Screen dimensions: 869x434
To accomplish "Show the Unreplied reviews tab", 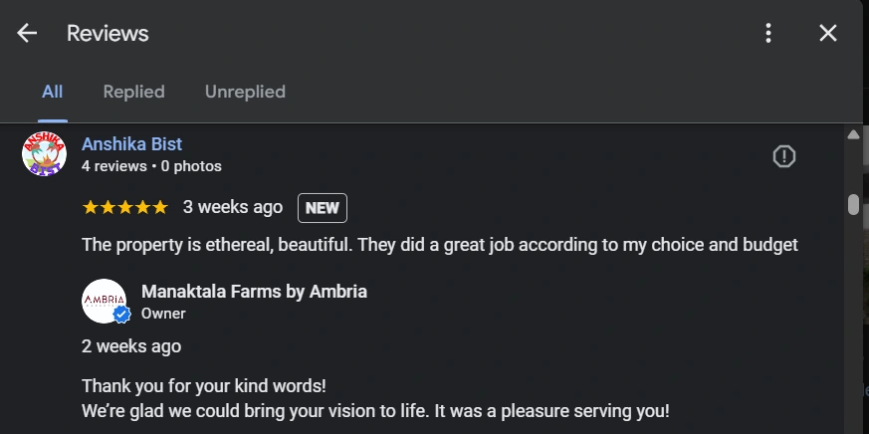I will tap(245, 92).
